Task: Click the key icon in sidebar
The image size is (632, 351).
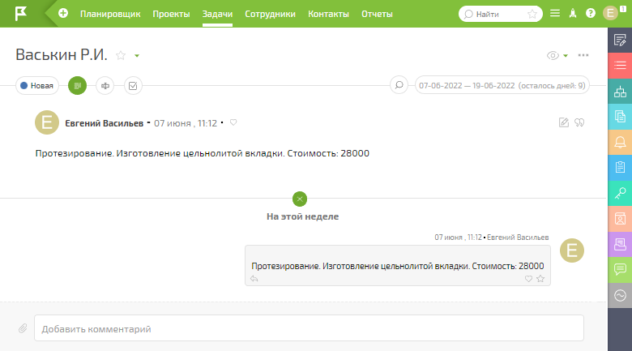Action: (620, 193)
